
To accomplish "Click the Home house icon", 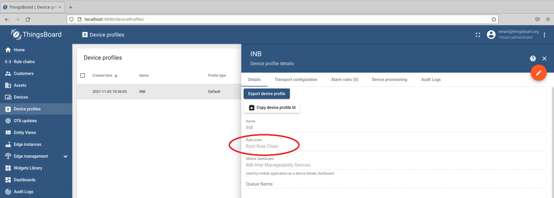I will point(8,50).
